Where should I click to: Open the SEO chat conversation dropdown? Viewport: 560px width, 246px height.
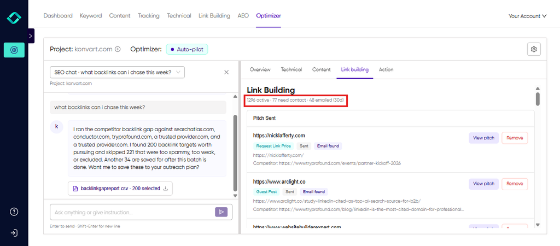(x=117, y=72)
